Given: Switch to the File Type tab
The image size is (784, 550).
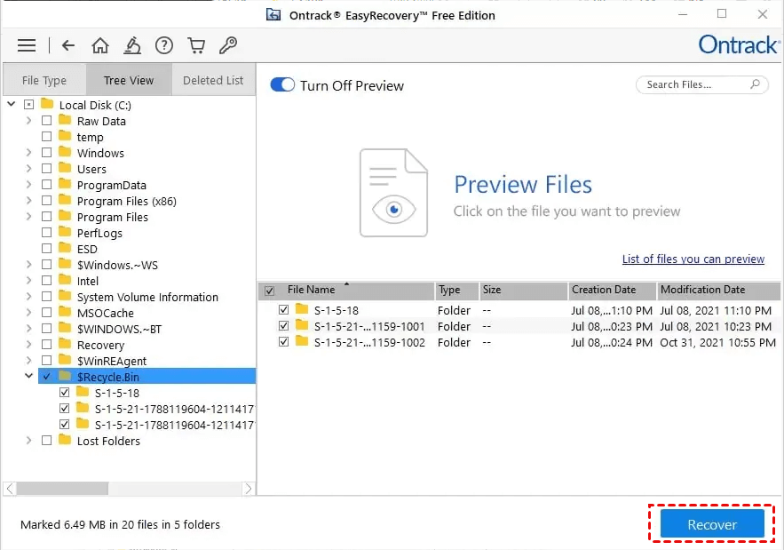Looking at the screenshot, I should click(44, 80).
